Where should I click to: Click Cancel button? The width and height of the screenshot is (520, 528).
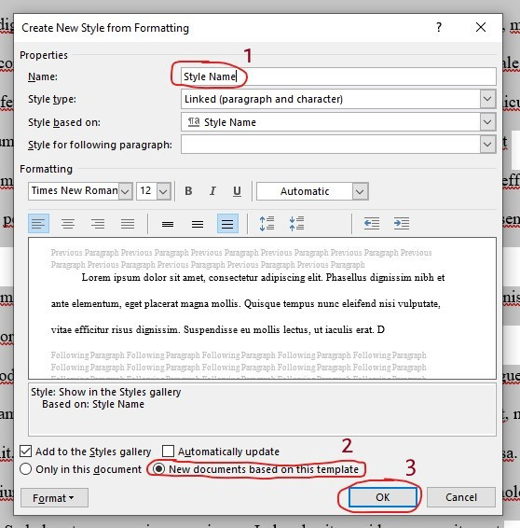pos(461,497)
